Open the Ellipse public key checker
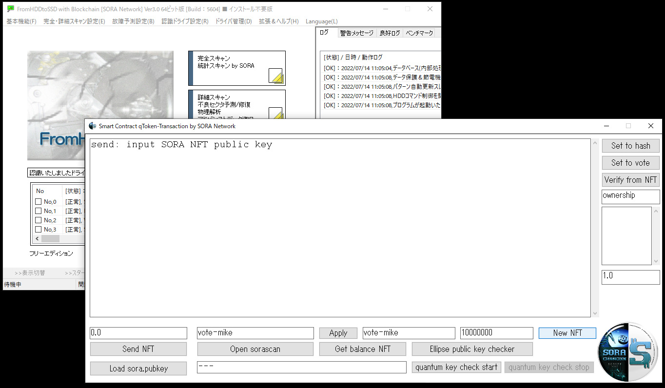Screen dimensions: 665x388 pyautogui.click(x=472, y=349)
